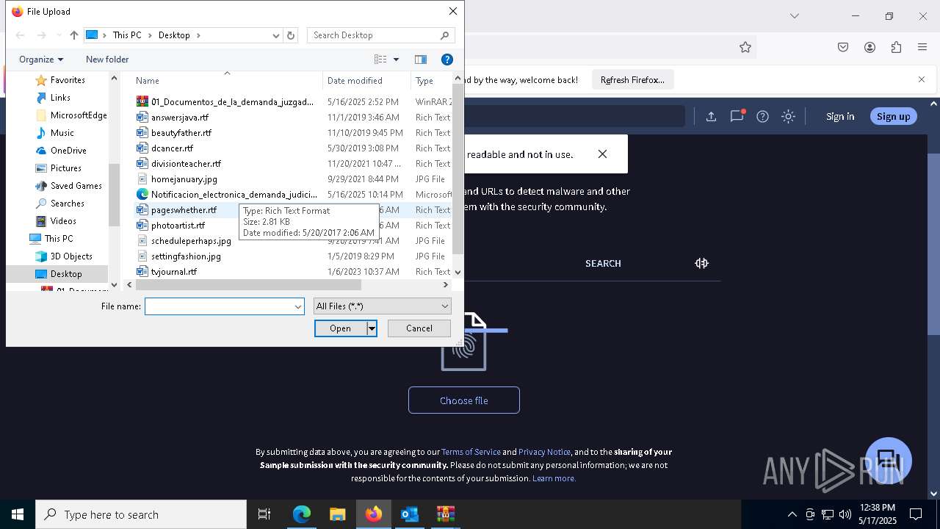Select Saved Games in navigation tree
Viewport: 940px width, 529px height.
[x=76, y=186]
